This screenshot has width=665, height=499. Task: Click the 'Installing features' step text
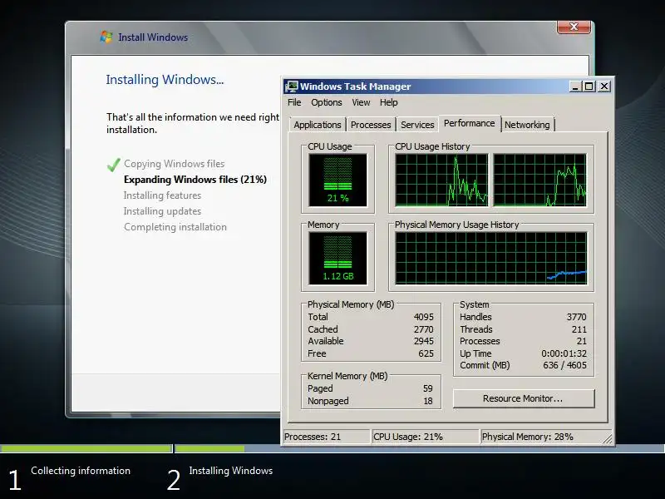pyautogui.click(x=162, y=195)
